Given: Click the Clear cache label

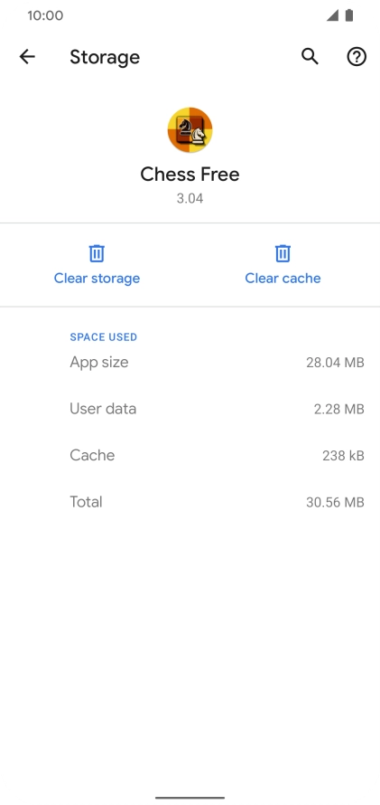Looking at the screenshot, I should (283, 279).
